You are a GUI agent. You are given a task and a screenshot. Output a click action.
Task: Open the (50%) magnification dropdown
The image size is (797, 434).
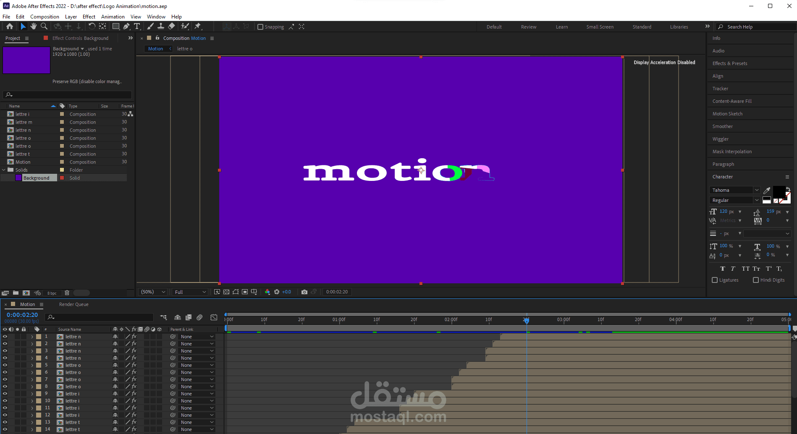pyautogui.click(x=153, y=292)
